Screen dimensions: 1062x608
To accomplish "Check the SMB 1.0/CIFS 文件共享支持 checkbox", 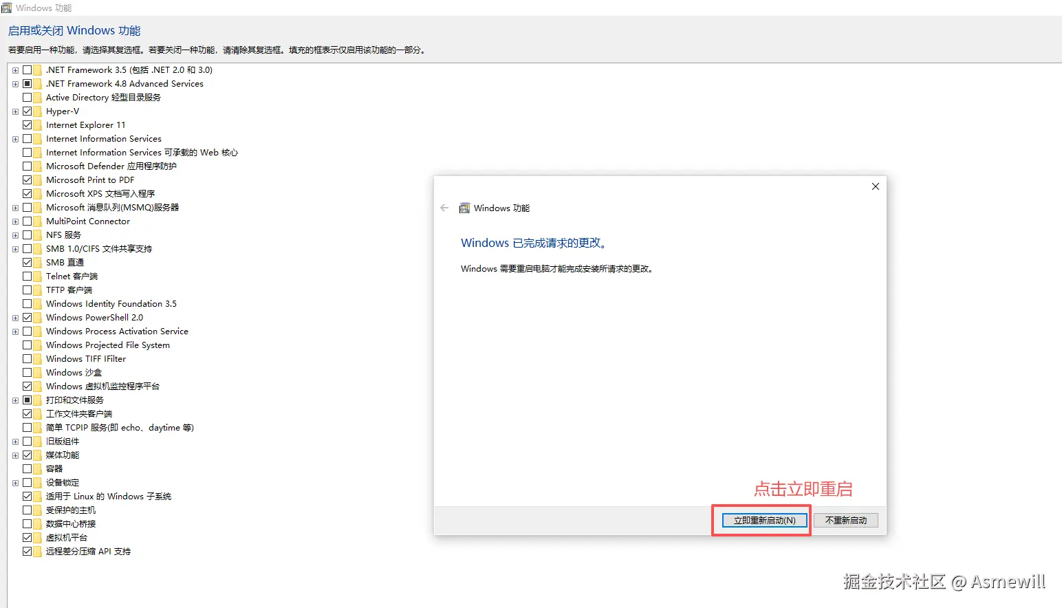I will pos(28,249).
